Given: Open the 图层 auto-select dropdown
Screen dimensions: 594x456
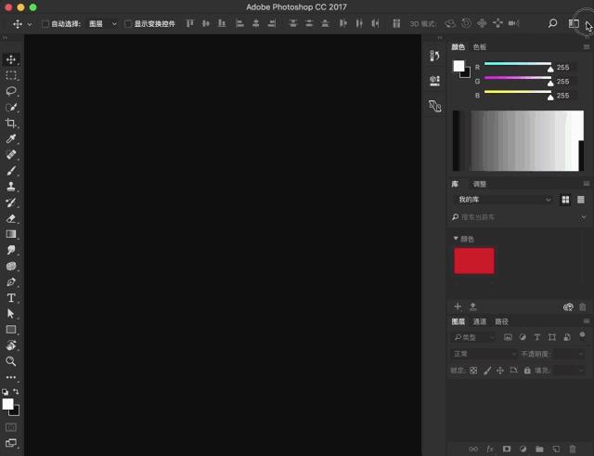Looking at the screenshot, I should [103, 24].
